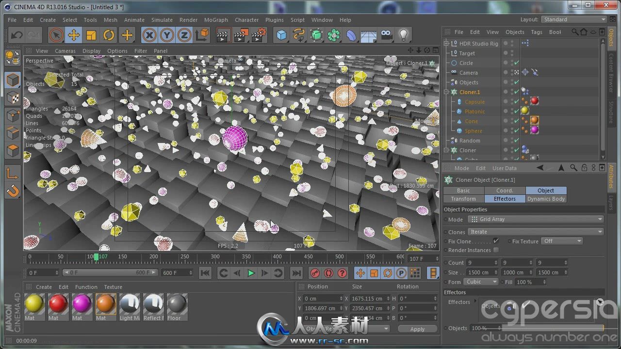Go to end of animation

click(x=296, y=273)
